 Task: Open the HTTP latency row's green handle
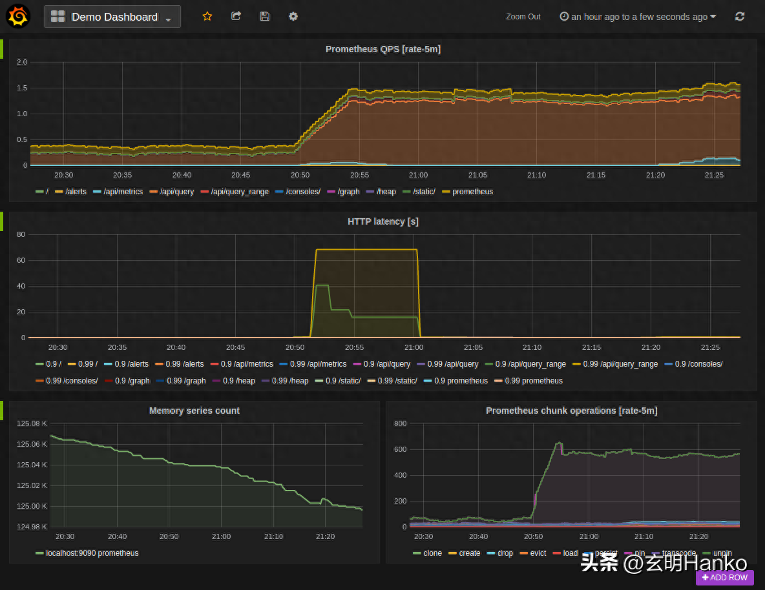pyautogui.click(x=2, y=221)
